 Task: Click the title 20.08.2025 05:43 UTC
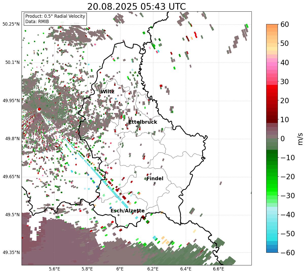click(136, 7)
